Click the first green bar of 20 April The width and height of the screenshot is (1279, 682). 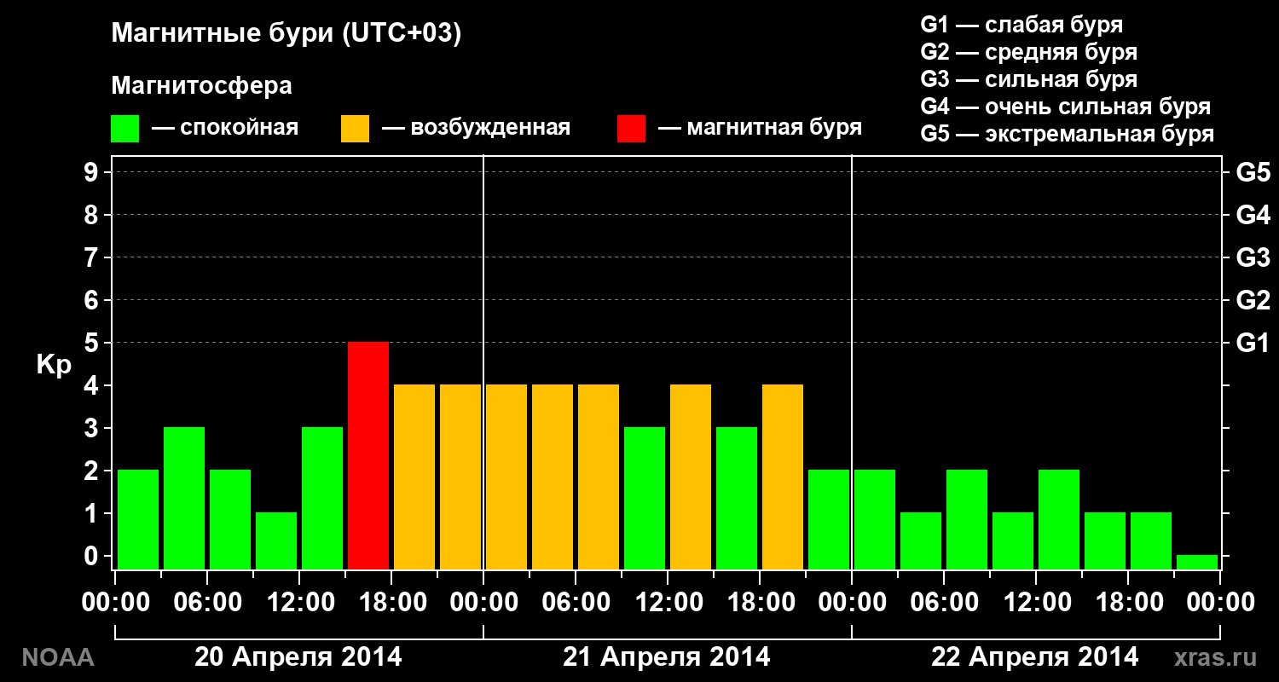[138, 519]
